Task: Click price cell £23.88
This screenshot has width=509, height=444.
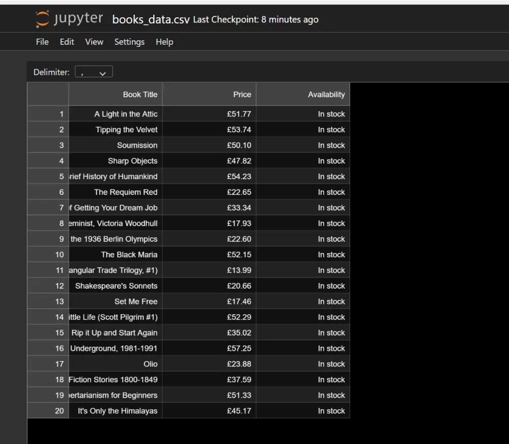Action: point(209,364)
